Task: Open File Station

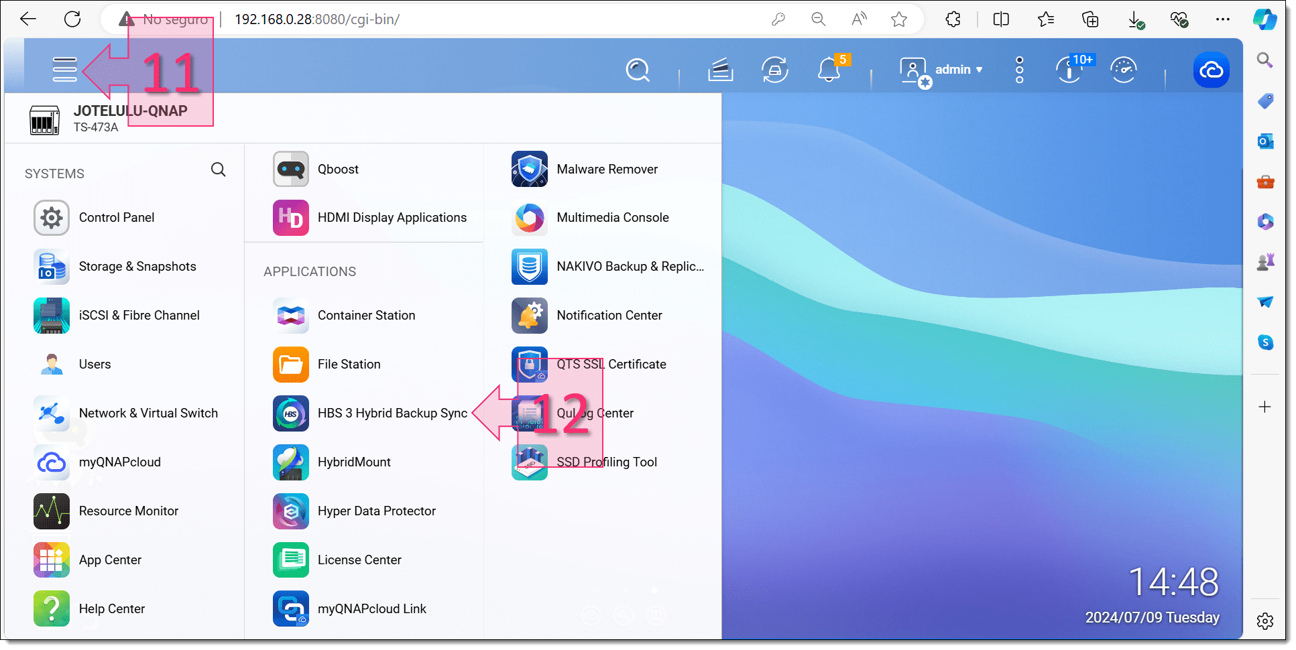Action: click(x=327, y=365)
